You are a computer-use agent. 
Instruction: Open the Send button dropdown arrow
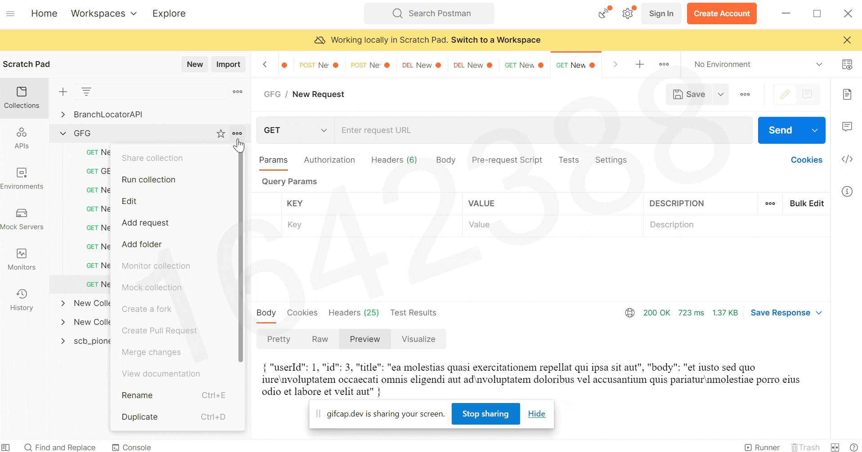815,130
